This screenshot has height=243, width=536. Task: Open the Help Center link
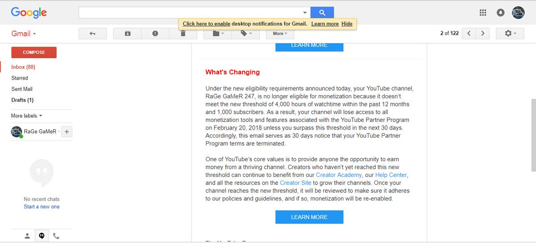click(391, 175)
